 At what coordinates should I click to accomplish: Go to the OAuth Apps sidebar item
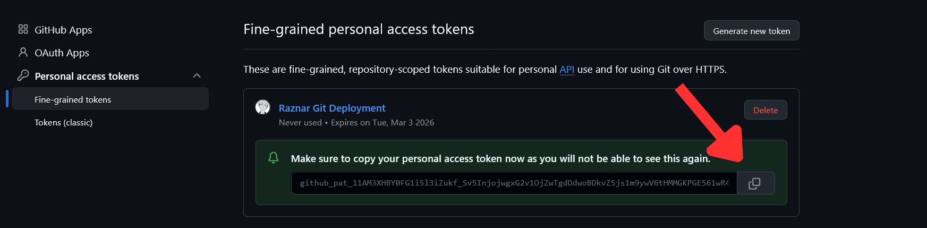click(x=62, y=53)
